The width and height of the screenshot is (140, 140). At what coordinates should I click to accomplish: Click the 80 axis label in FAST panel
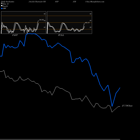(45, 14)
